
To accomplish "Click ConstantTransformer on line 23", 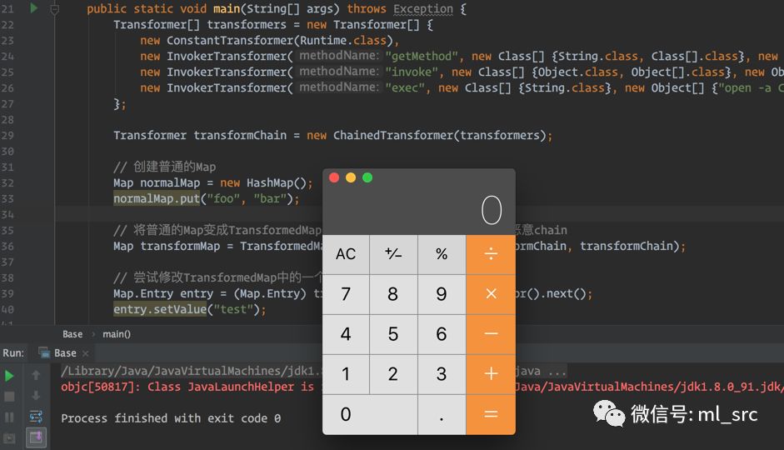I will tap(229, 41).
